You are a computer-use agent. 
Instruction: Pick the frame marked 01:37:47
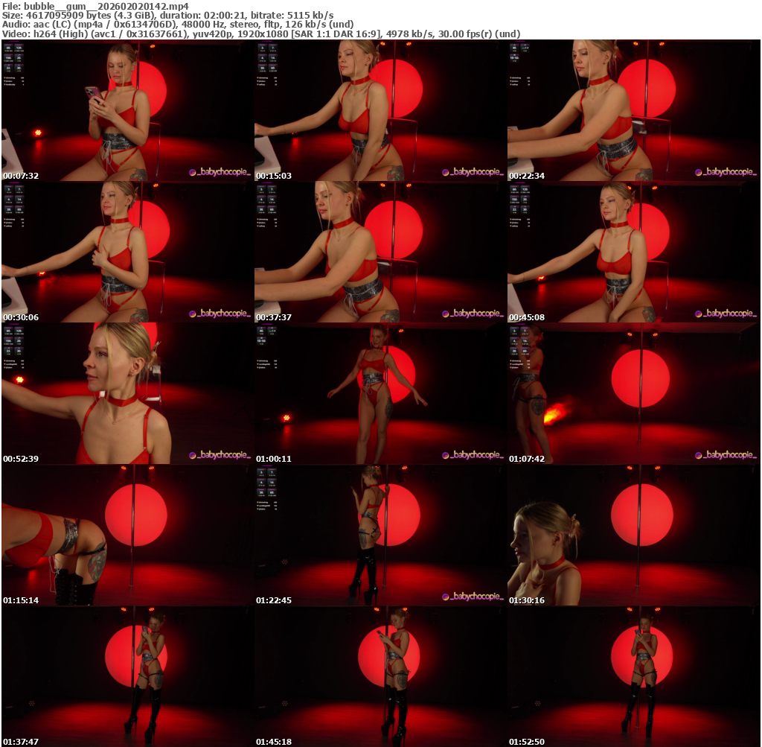coord(127,676)
